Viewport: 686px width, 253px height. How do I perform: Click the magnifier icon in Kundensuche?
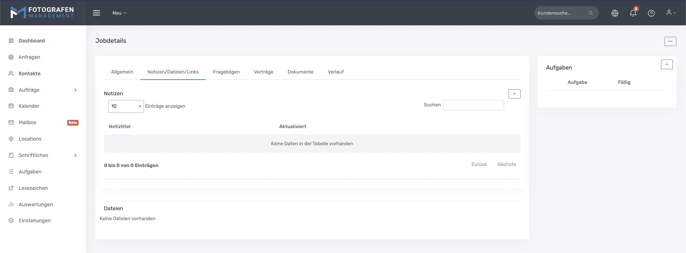(x=591, y=13)
